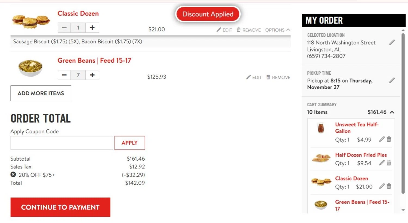408x223 pixels.
Task: Click Add More Items
Action: [x=41, y=93]
